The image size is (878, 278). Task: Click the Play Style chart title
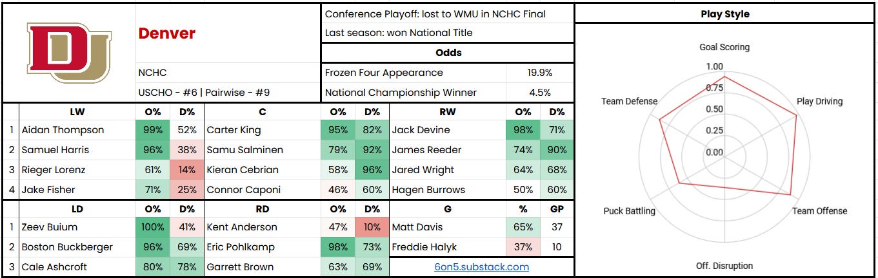tap(725, 14)
